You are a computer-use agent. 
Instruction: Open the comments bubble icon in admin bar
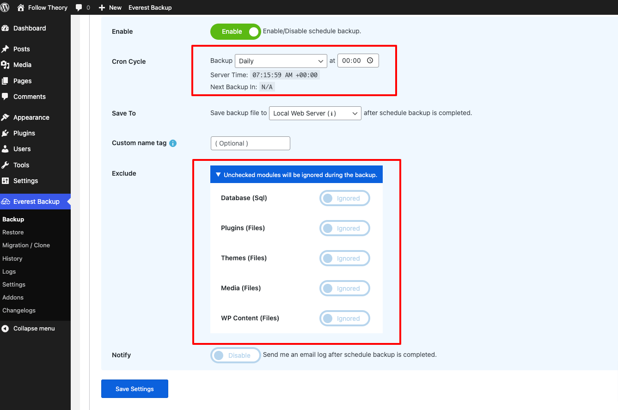click(x=79, y=7)
